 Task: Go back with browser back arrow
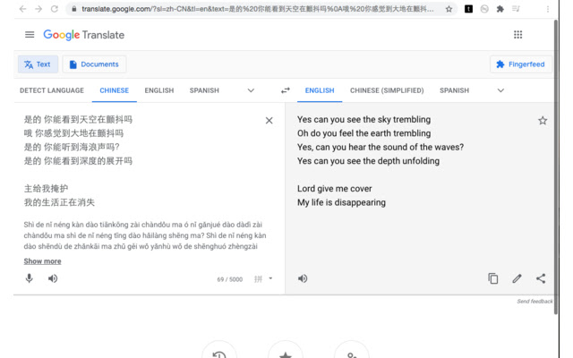point(22,9)
